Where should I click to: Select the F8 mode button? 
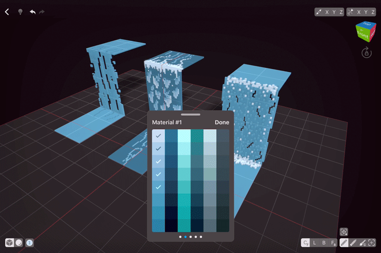point(333,243)
